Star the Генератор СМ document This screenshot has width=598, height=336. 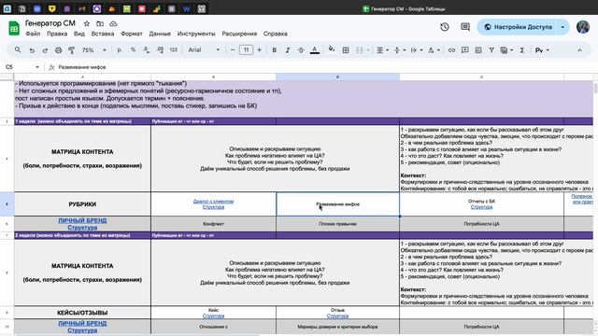point(87,23)
